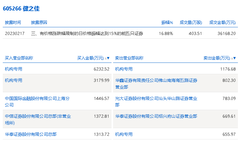241x141 pixels.
Task: Open 华泰证券股份有限公司总部 link
Action: (31, 134)
